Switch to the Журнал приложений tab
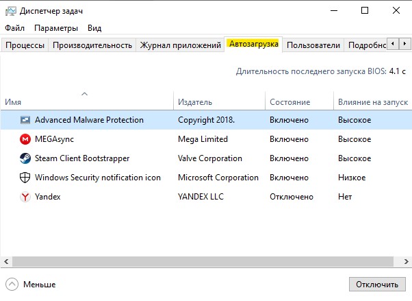The image size is (412, 301). [180, 45]
